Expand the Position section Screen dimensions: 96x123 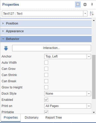[x=46, y=23]
